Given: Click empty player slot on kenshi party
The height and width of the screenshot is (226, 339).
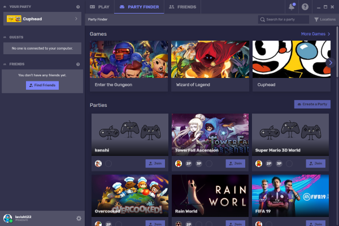Looking at the screenshot, I should point(108,163).
